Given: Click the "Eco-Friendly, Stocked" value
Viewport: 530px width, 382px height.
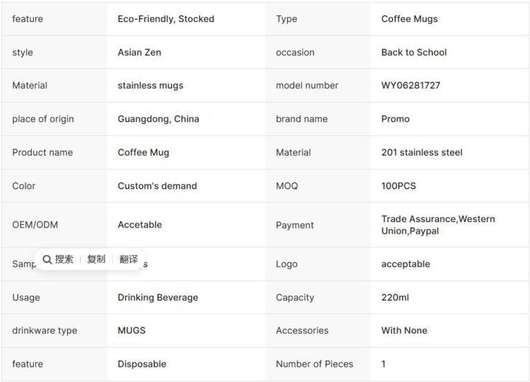Looking at the screenshot, I should [166, 19].
